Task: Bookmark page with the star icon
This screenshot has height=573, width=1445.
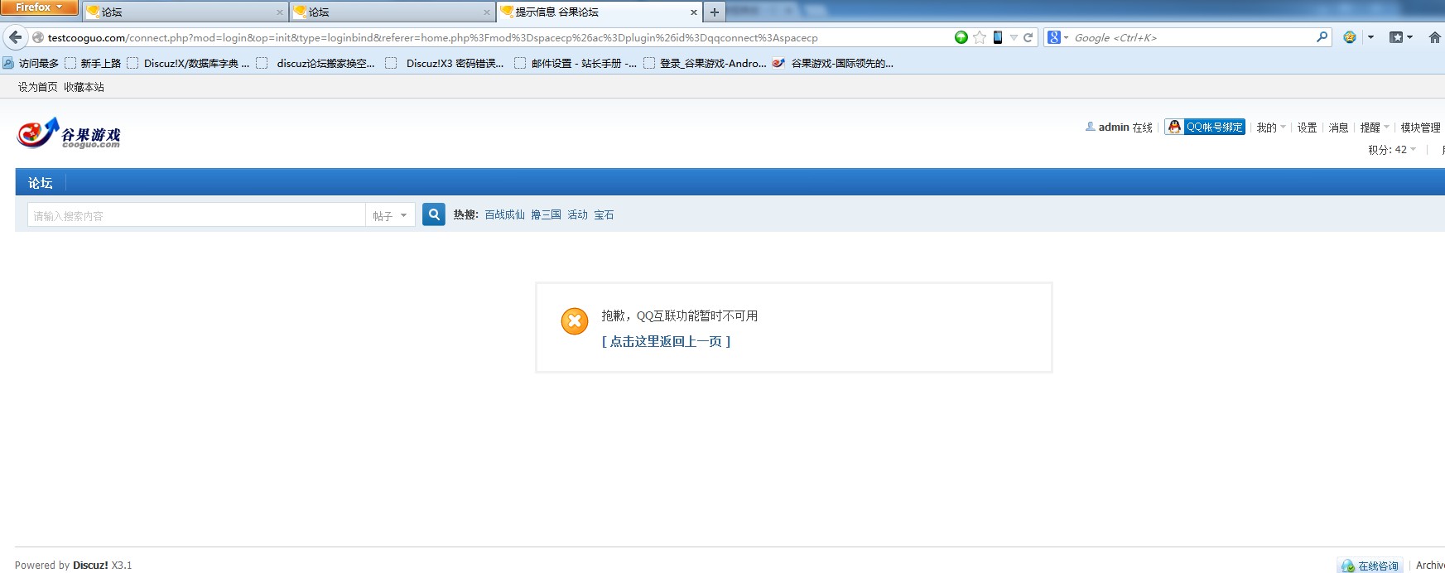Action: (x=980, y=37)
